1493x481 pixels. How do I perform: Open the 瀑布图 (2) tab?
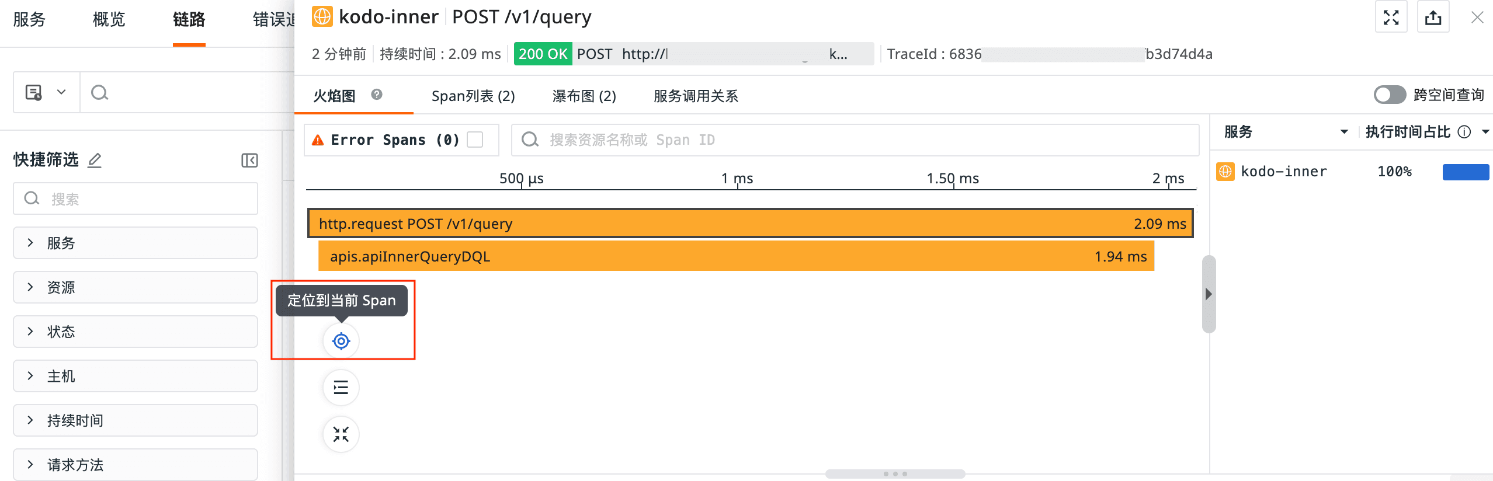point(584,96)
